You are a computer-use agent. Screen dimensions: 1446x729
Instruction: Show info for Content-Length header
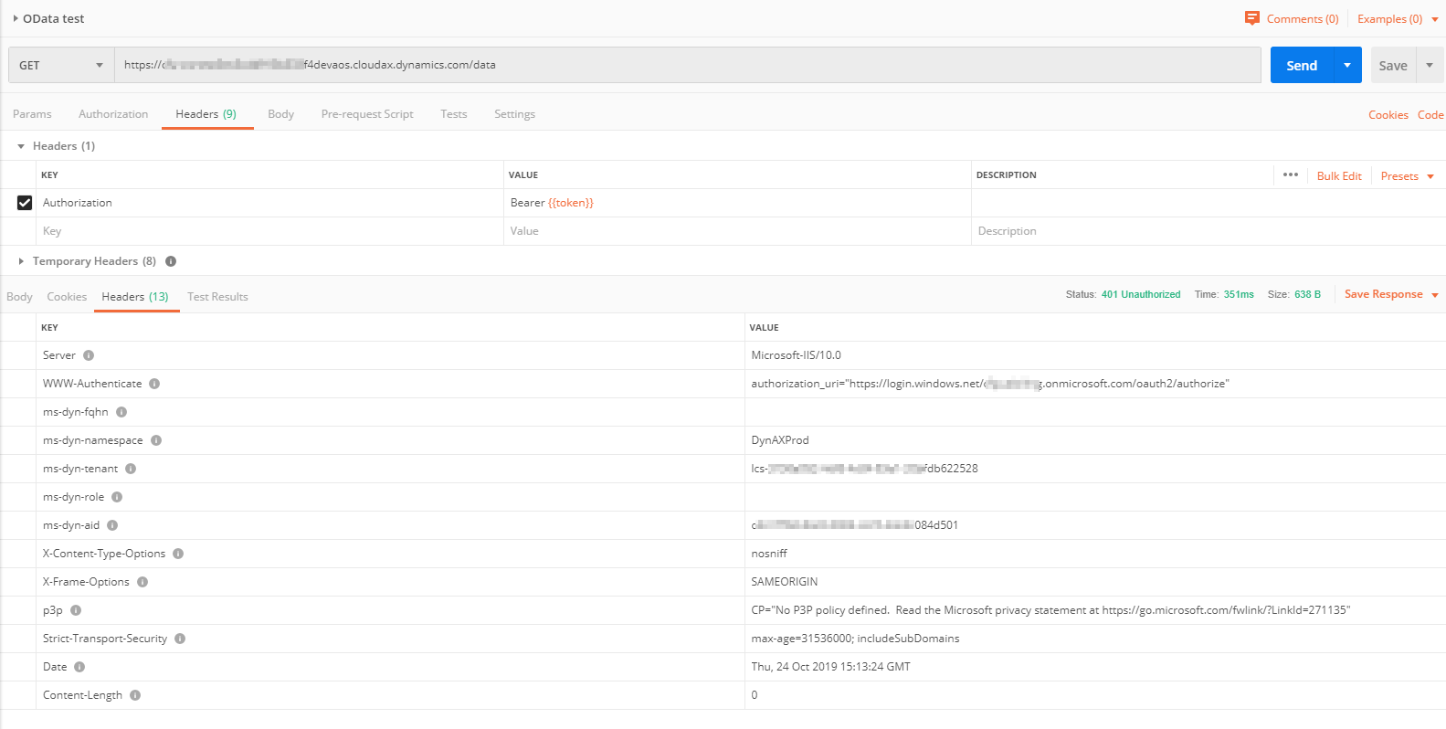pos(135,695)
